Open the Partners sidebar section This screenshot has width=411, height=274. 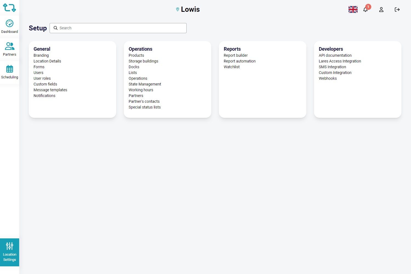click(10, 50)
